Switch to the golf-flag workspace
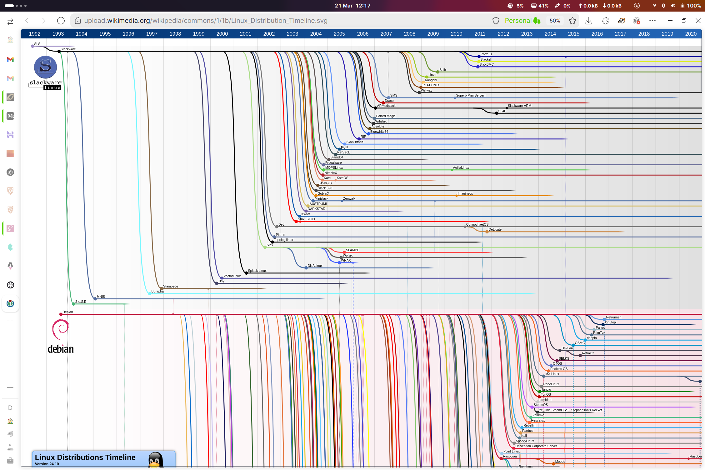 point(10,447)
